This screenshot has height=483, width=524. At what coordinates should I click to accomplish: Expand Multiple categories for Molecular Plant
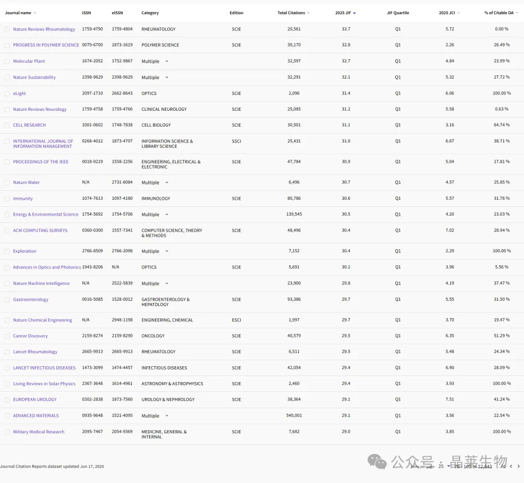tap(167, 61)
